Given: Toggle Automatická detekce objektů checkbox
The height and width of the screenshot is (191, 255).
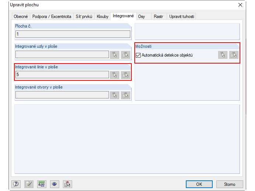Looking at the screenshot, I should 138,55.
